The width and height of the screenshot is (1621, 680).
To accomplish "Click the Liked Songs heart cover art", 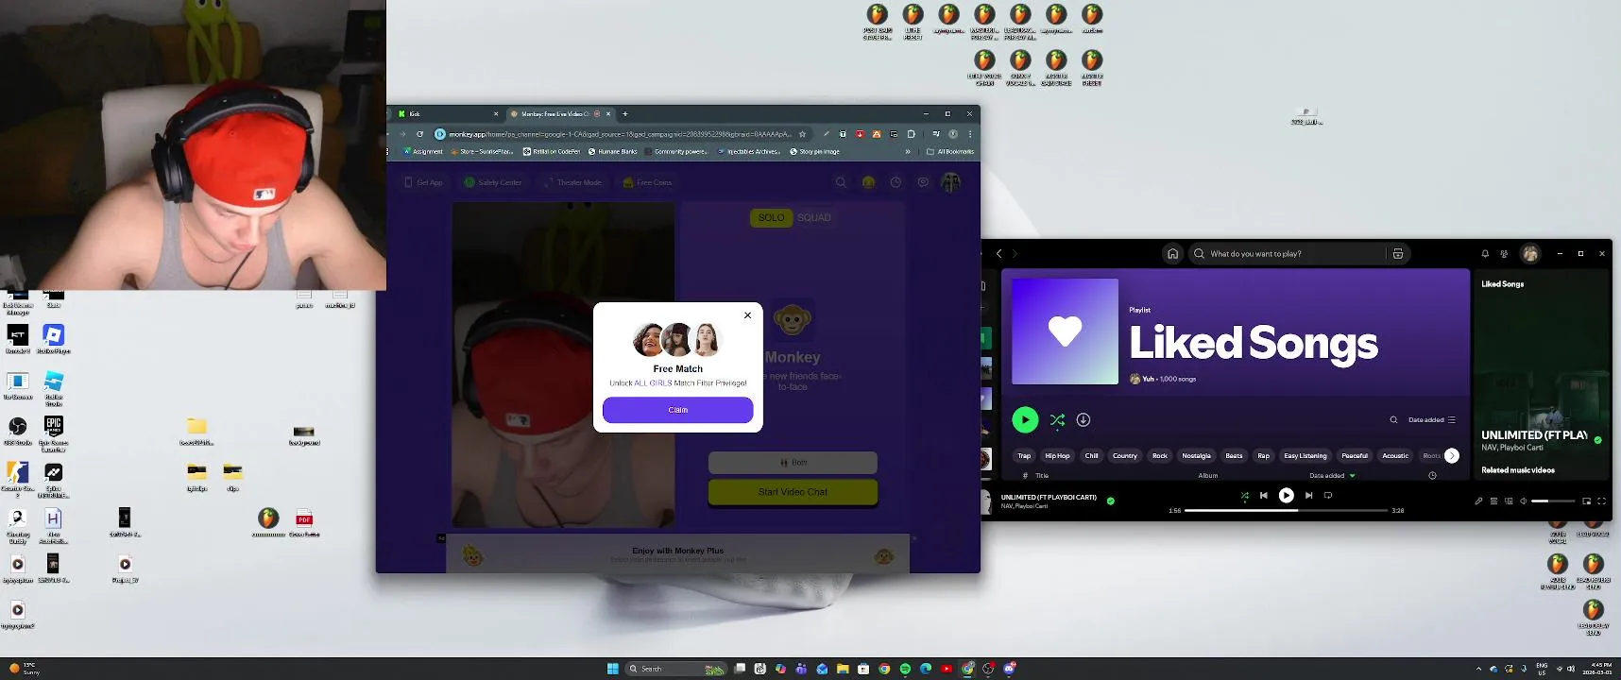I will (x=1065, y=331).
